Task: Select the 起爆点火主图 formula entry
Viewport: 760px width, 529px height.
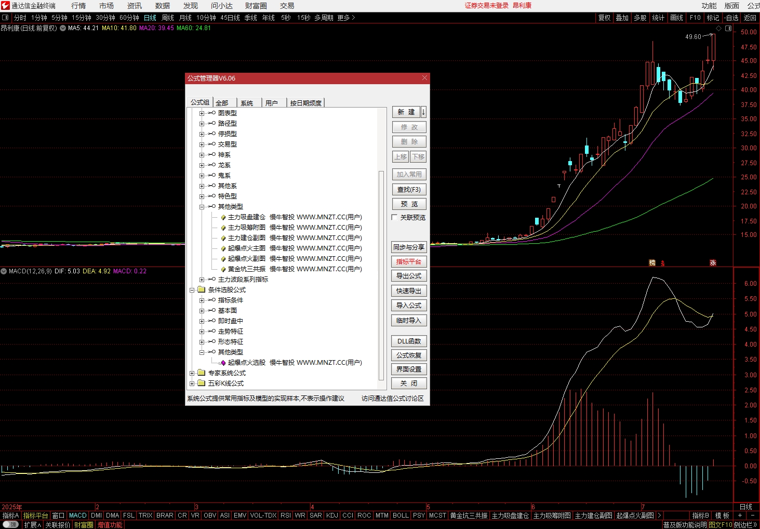Action: (295, 248)
